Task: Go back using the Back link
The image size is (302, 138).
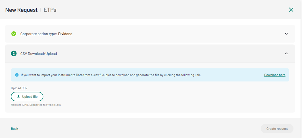Action: (x=14, y=129)
